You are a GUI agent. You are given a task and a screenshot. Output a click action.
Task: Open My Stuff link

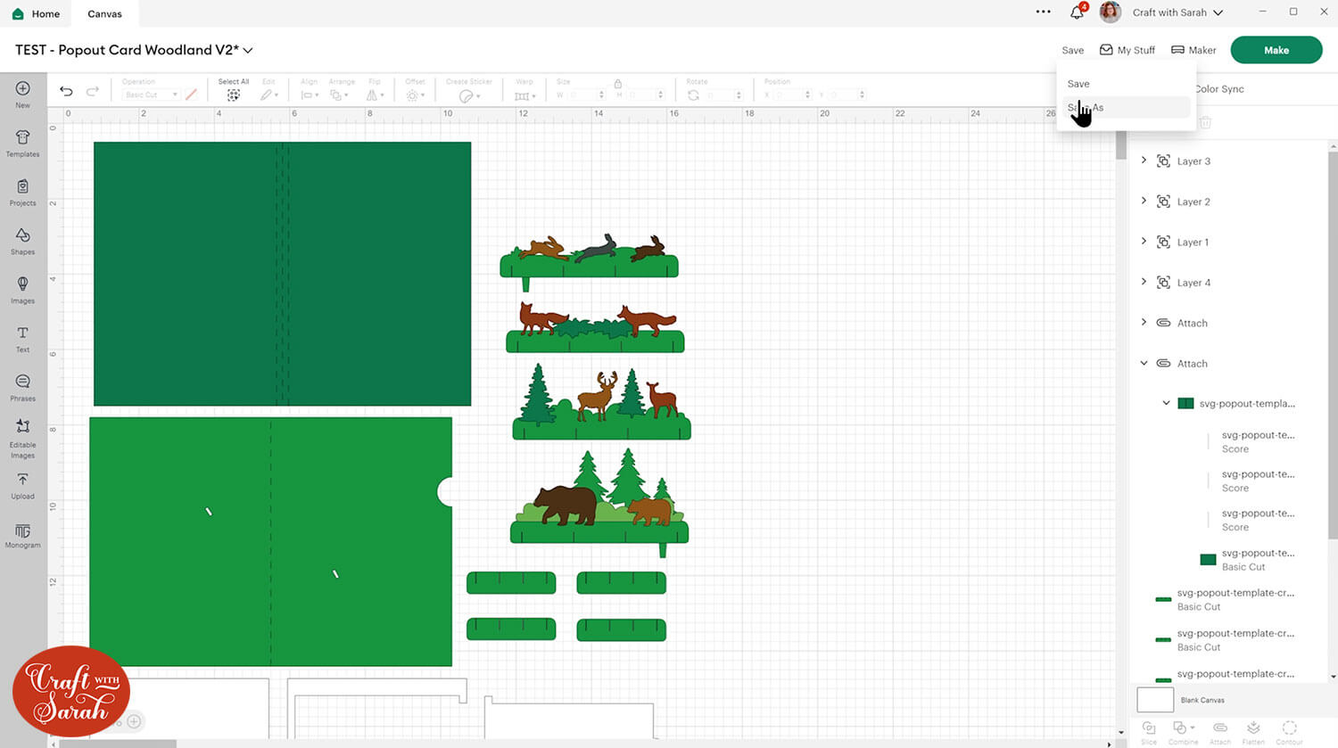pos(1127,50)
